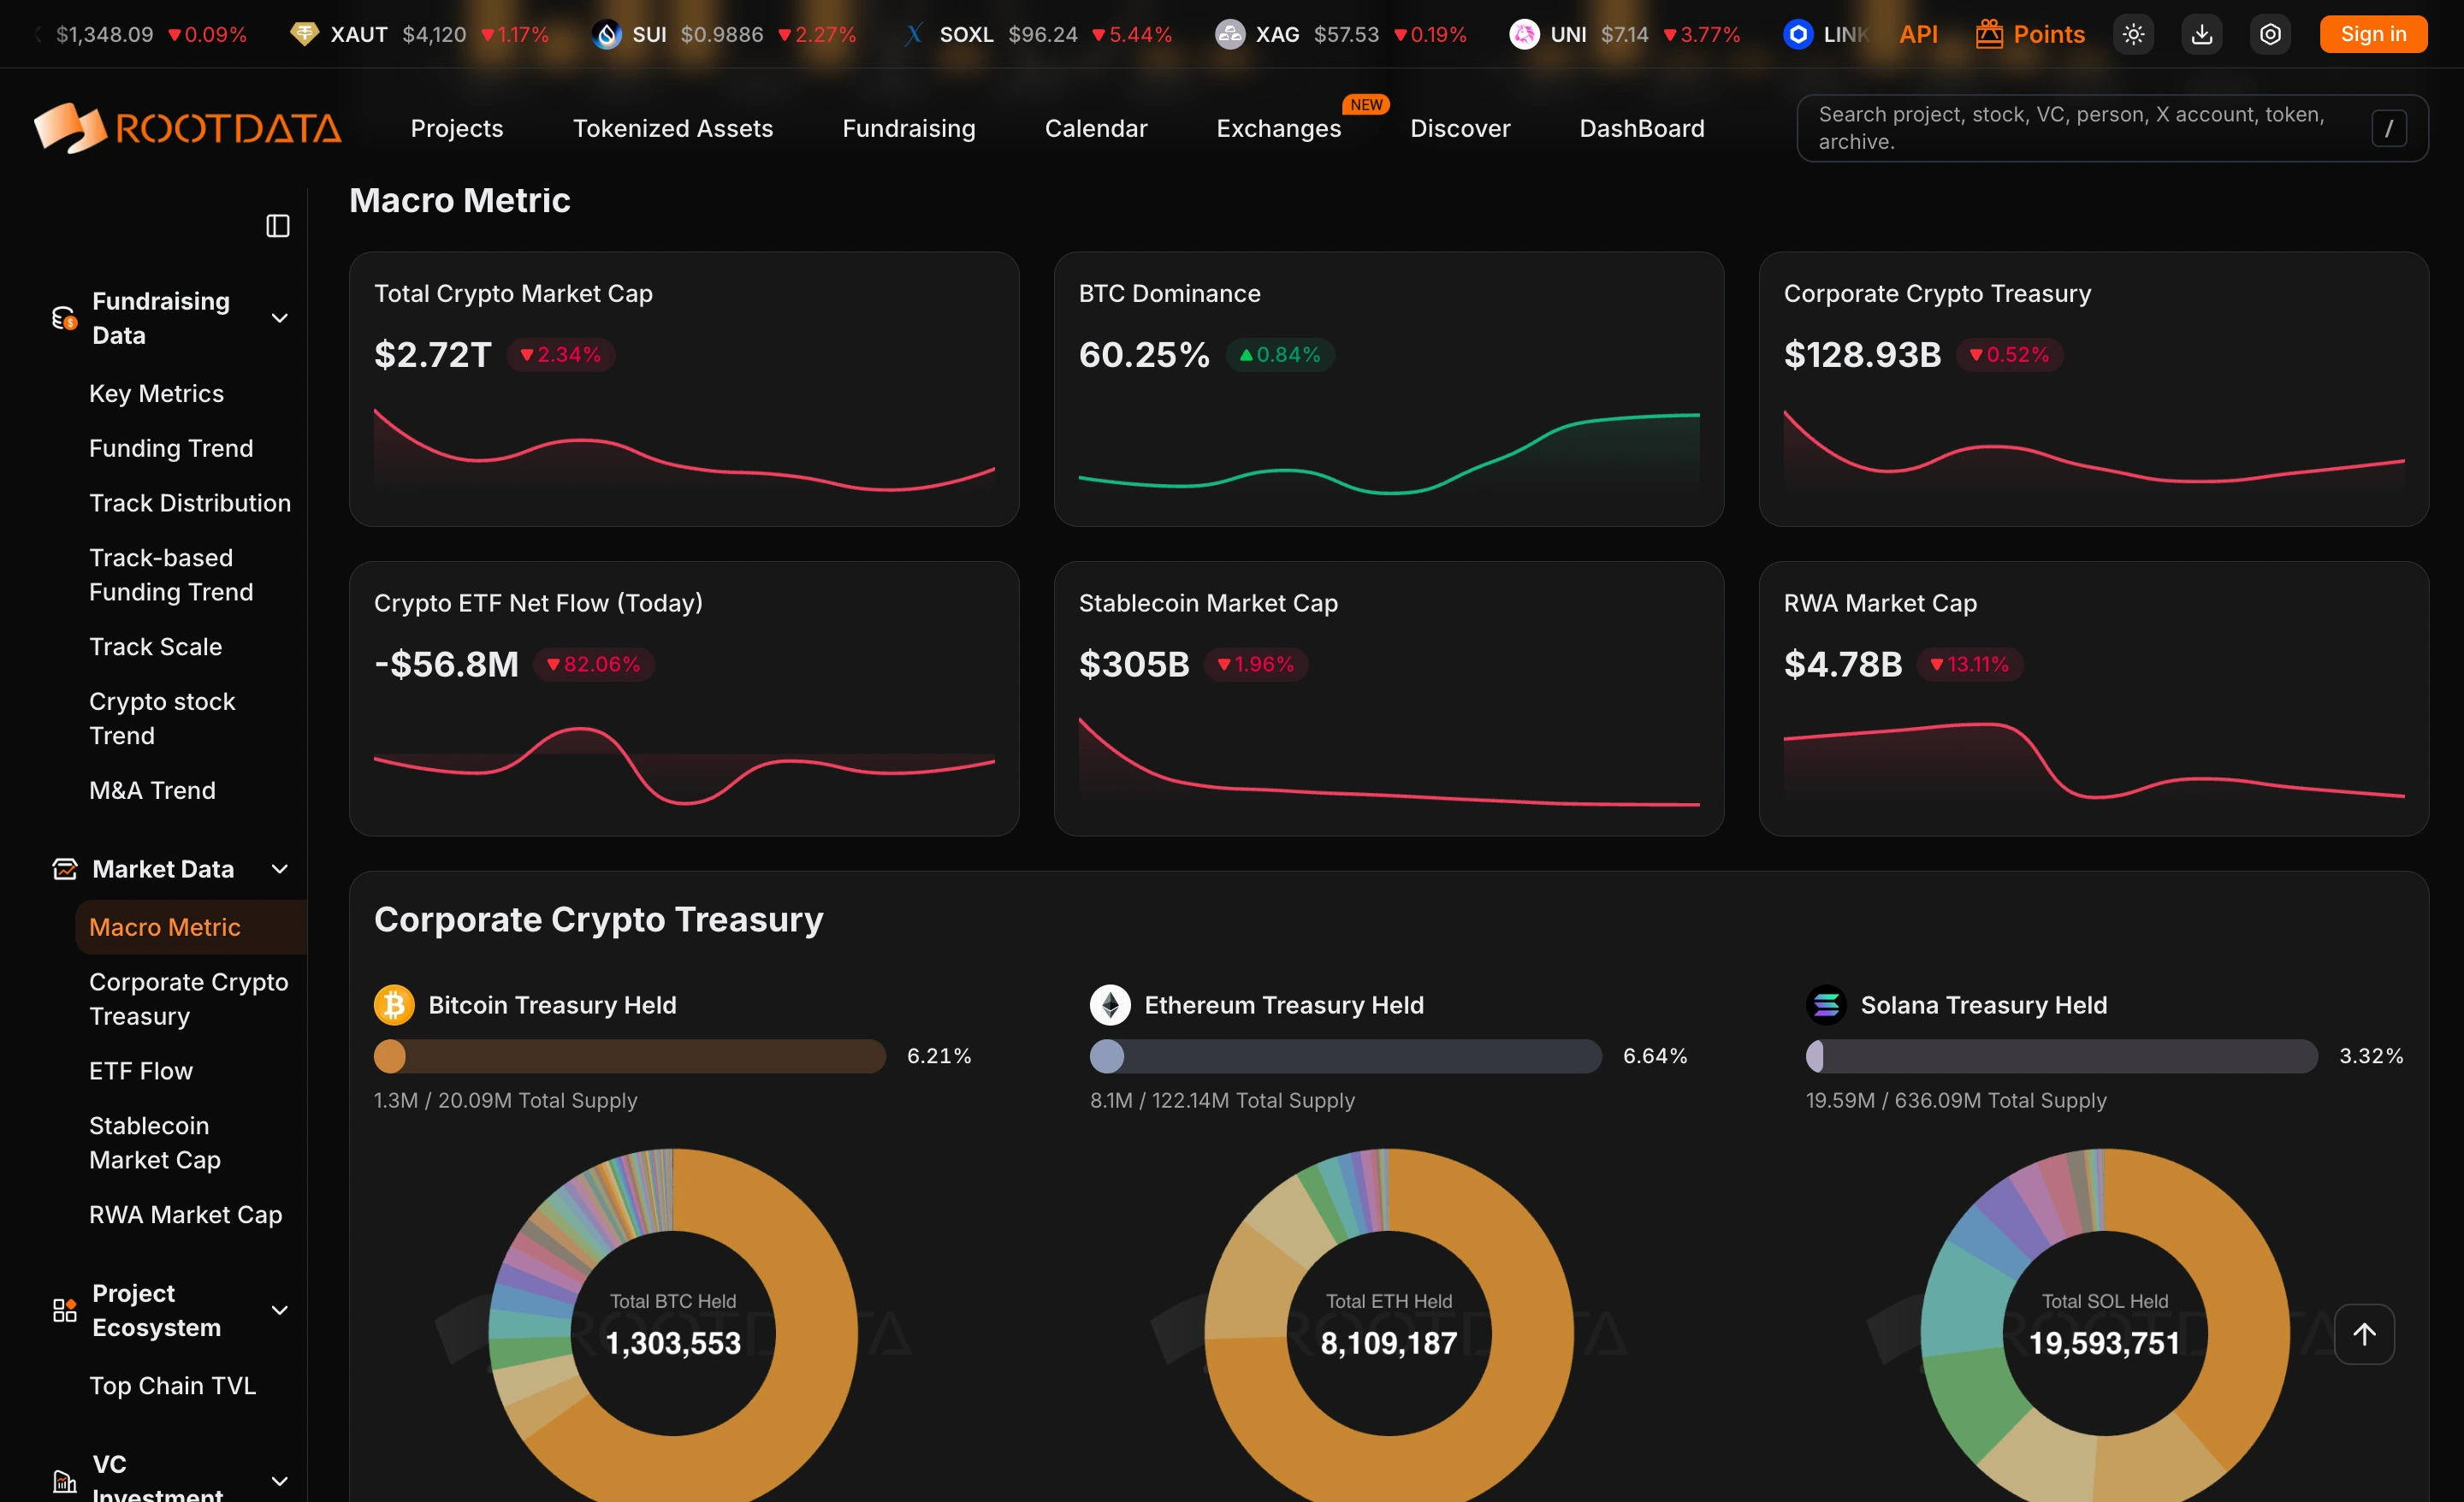Screen dimensions: 2464x1502
Task: Click the XAUT ticker diamond icon
Action: [x=304, y=34]
